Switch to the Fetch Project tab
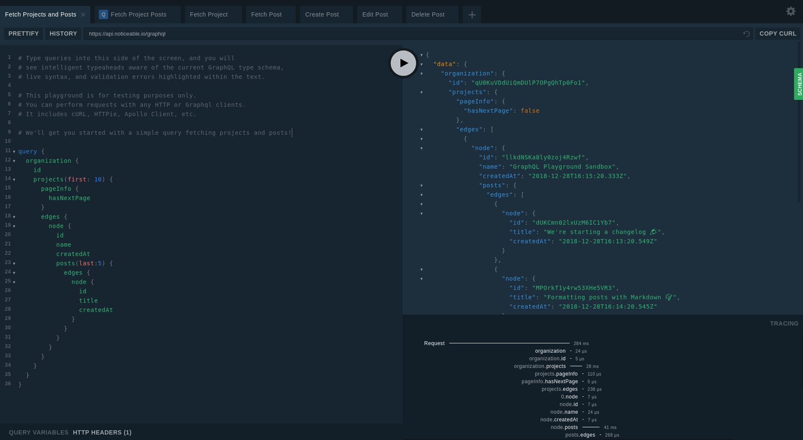This screenshot has width=803, height=440. point(209,14)
